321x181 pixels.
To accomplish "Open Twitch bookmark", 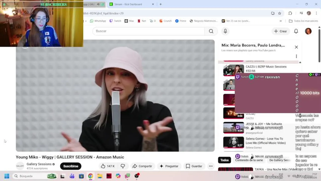I will (x=115, y=21).
